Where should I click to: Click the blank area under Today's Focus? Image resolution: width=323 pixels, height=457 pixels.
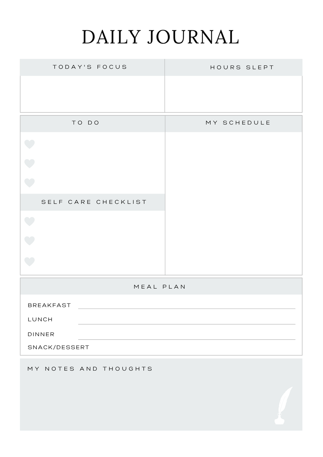[x=92, y=94]
